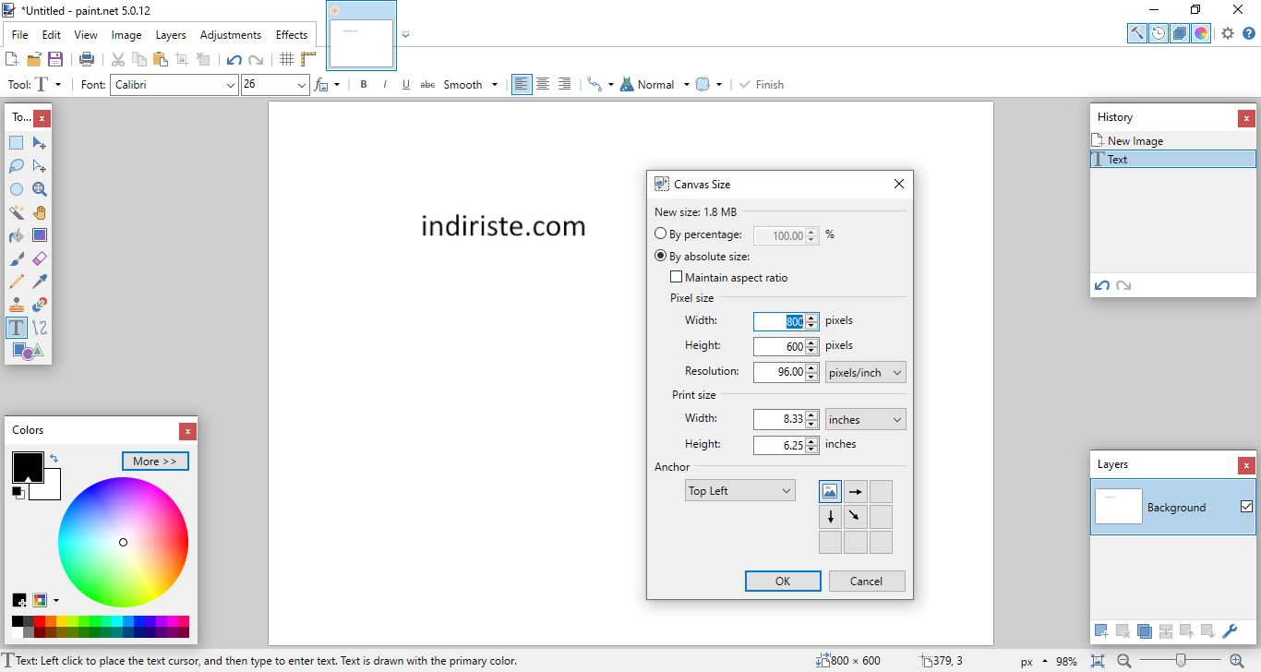The width and height of the screenshot is (1261, 672).
Task: Select the By absolute size option
Action: click(x=703, y=257)
